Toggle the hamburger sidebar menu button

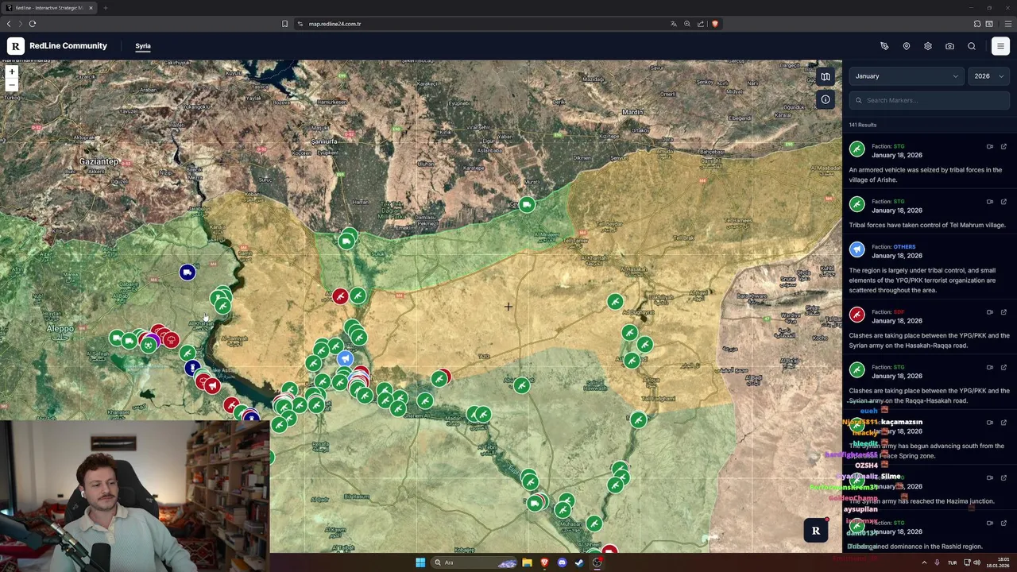tap(1000, 46)
